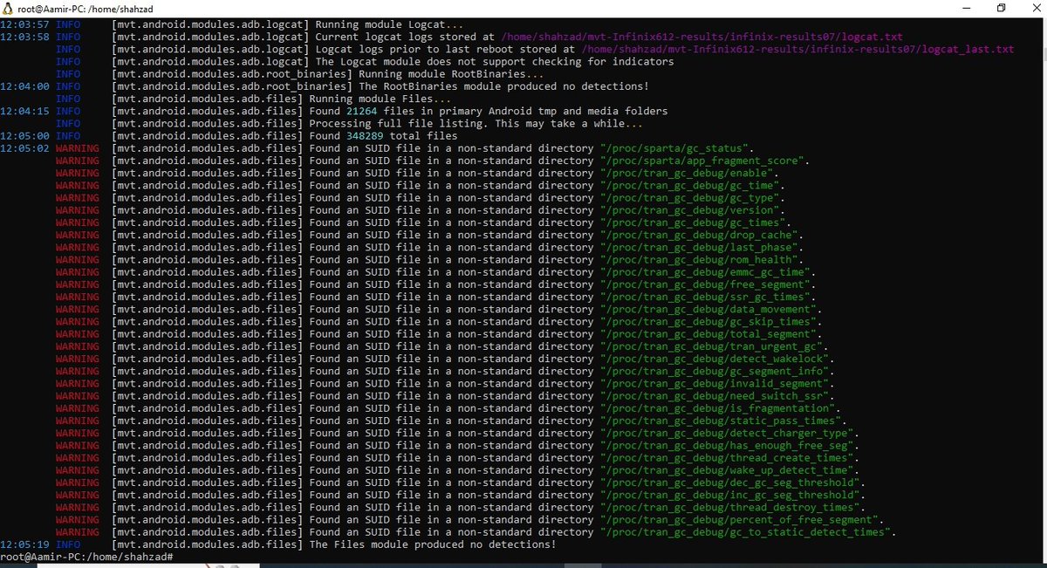Viewport: 1047px width, 568px height.
Task: Click path "/proc/tran_gc_debug/wake_up_detect_time"
Action: point(729,470)
